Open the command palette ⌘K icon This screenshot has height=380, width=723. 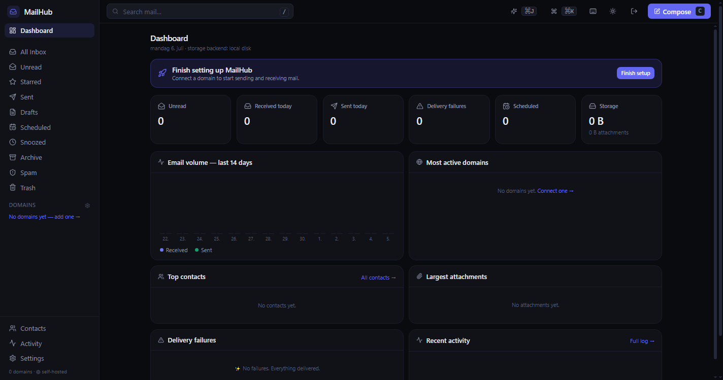pos(554,11)
